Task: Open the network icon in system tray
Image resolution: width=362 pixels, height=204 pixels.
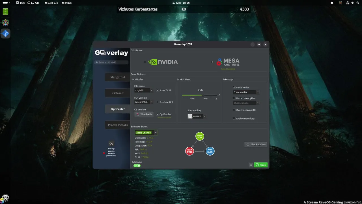Action: (348, 3)
